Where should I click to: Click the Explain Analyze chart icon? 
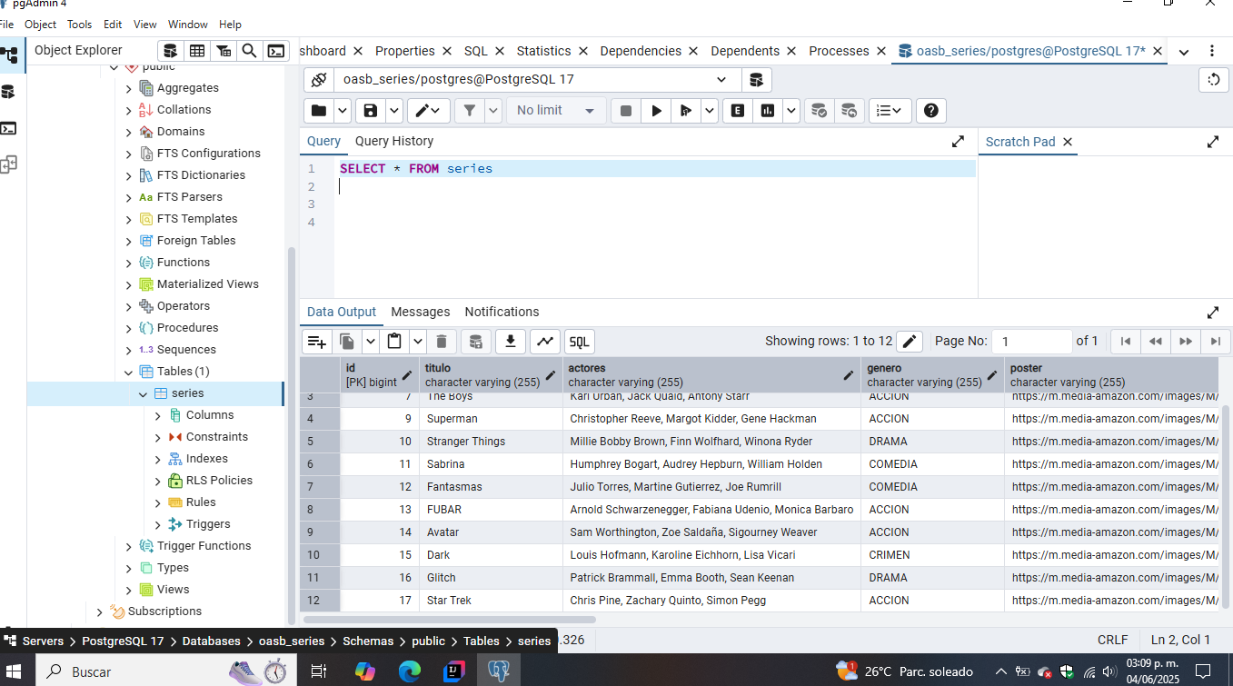[x=768, y=111]
